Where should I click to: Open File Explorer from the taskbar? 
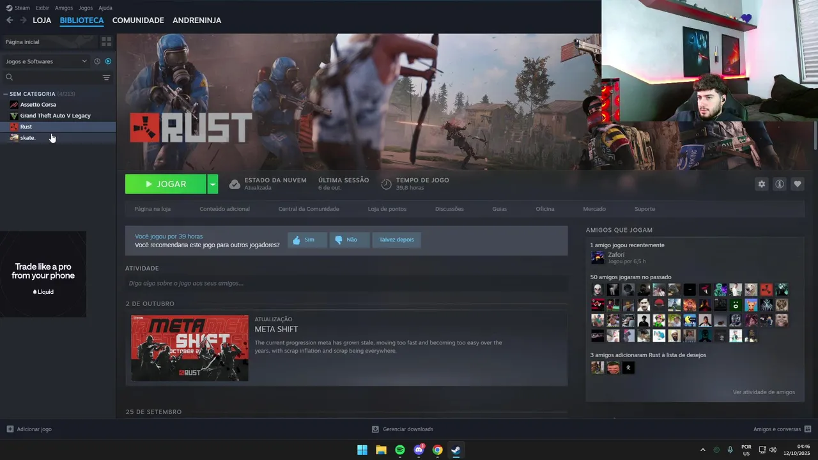381,450
